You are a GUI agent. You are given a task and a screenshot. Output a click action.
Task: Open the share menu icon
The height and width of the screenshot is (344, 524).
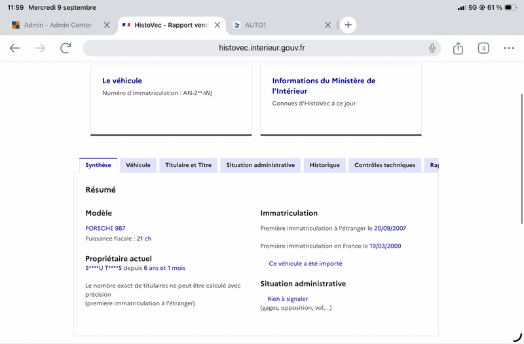(458, 48)
